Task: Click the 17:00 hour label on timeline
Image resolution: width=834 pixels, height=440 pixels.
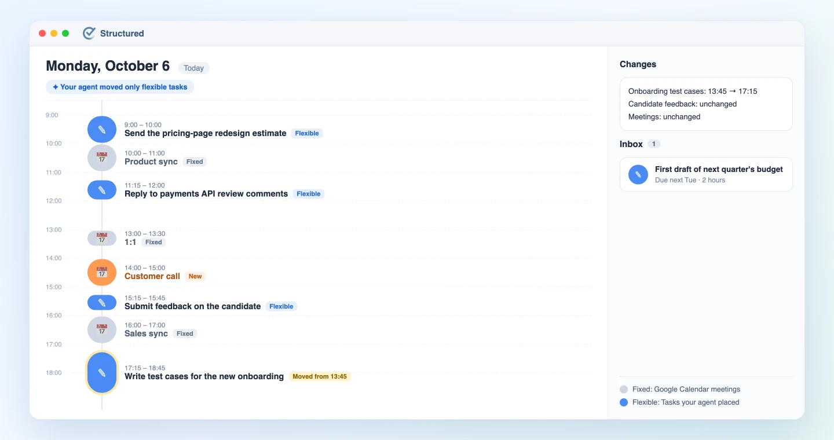Action: coord(54,344)
